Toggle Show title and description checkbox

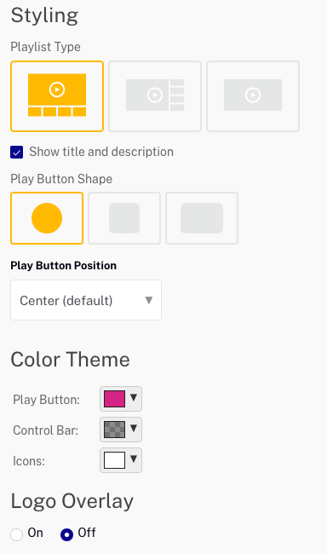pyautogui.click(x=16, y=153)
